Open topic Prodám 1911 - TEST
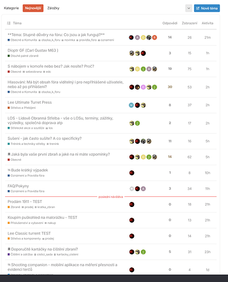Image resolution: width=228 pixels, height=282 pixels. coord(25,202)
